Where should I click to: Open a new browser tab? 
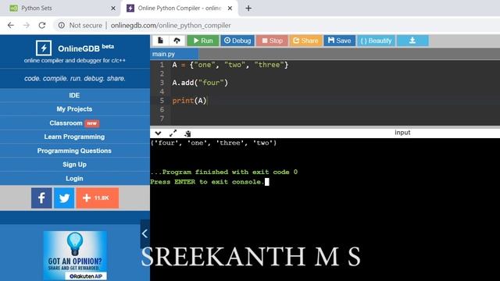point(248,9)
